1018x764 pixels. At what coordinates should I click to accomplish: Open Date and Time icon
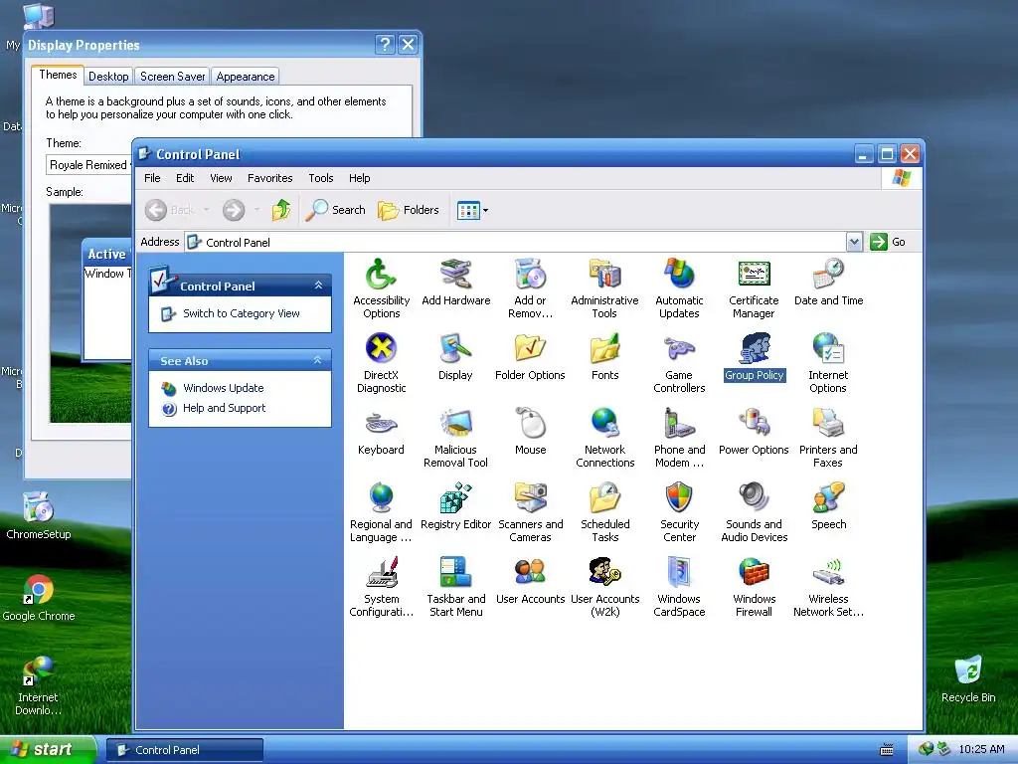(828, 275)
